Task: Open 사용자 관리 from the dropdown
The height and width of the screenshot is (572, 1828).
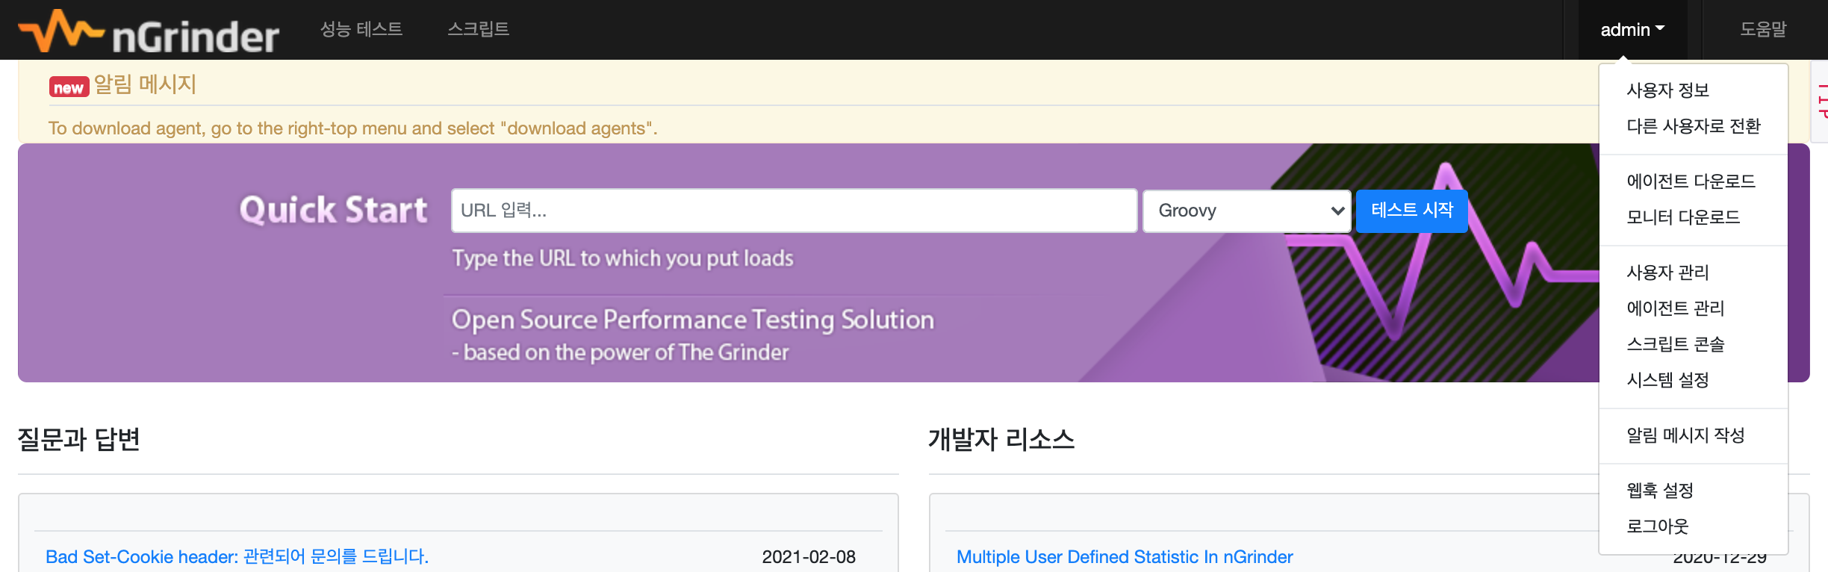Action: point(1667,273)
